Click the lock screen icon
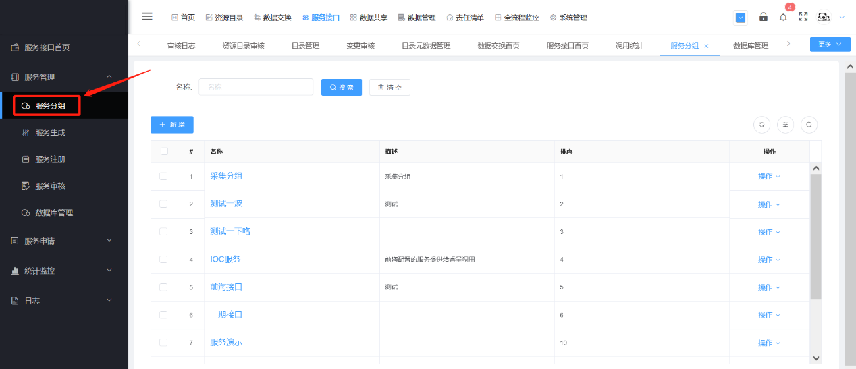Image resolution: width=856 pixels, height=369 pixels. [764, 17]
